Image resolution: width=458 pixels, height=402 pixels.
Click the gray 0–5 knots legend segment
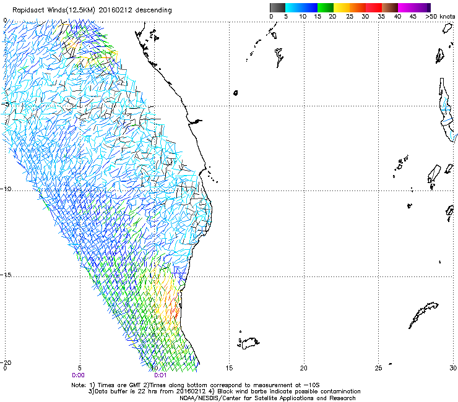(277, 7)
